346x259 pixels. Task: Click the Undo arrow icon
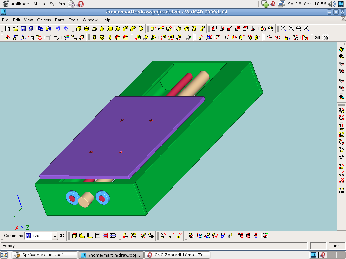point(58,29)
